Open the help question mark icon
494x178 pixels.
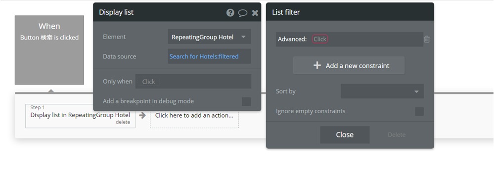(x=230, y=12)
